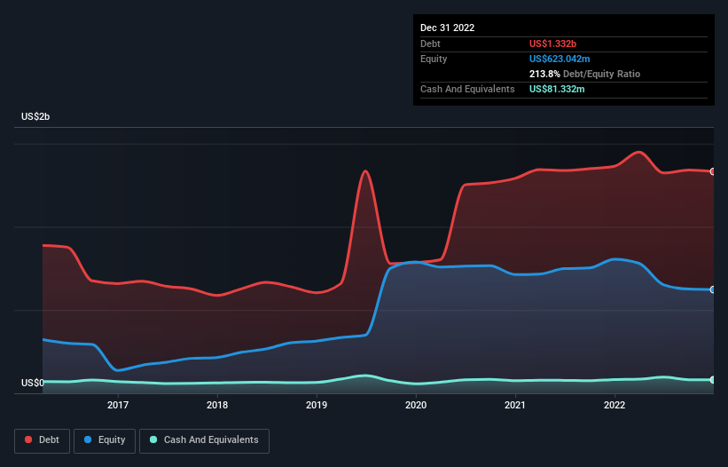Click the US$623.042m equity value
This screenshot has width=728, height=467.
tap(560, 59)
